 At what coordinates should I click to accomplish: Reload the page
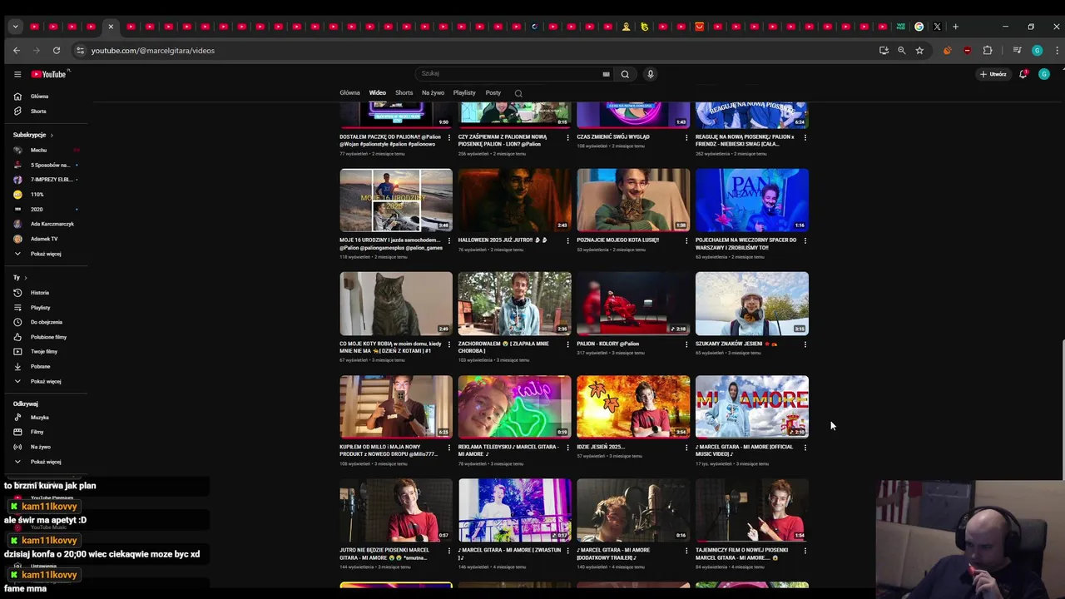(x=57, y=51)
